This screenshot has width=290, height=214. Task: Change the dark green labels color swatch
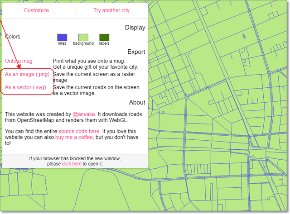point(104,37)
